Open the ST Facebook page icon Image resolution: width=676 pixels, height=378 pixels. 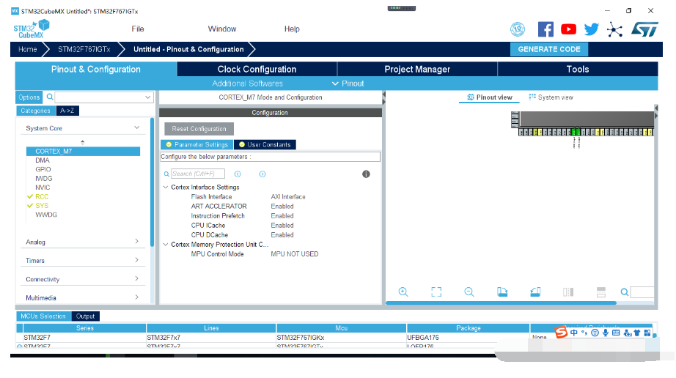[x=545, y=29]
